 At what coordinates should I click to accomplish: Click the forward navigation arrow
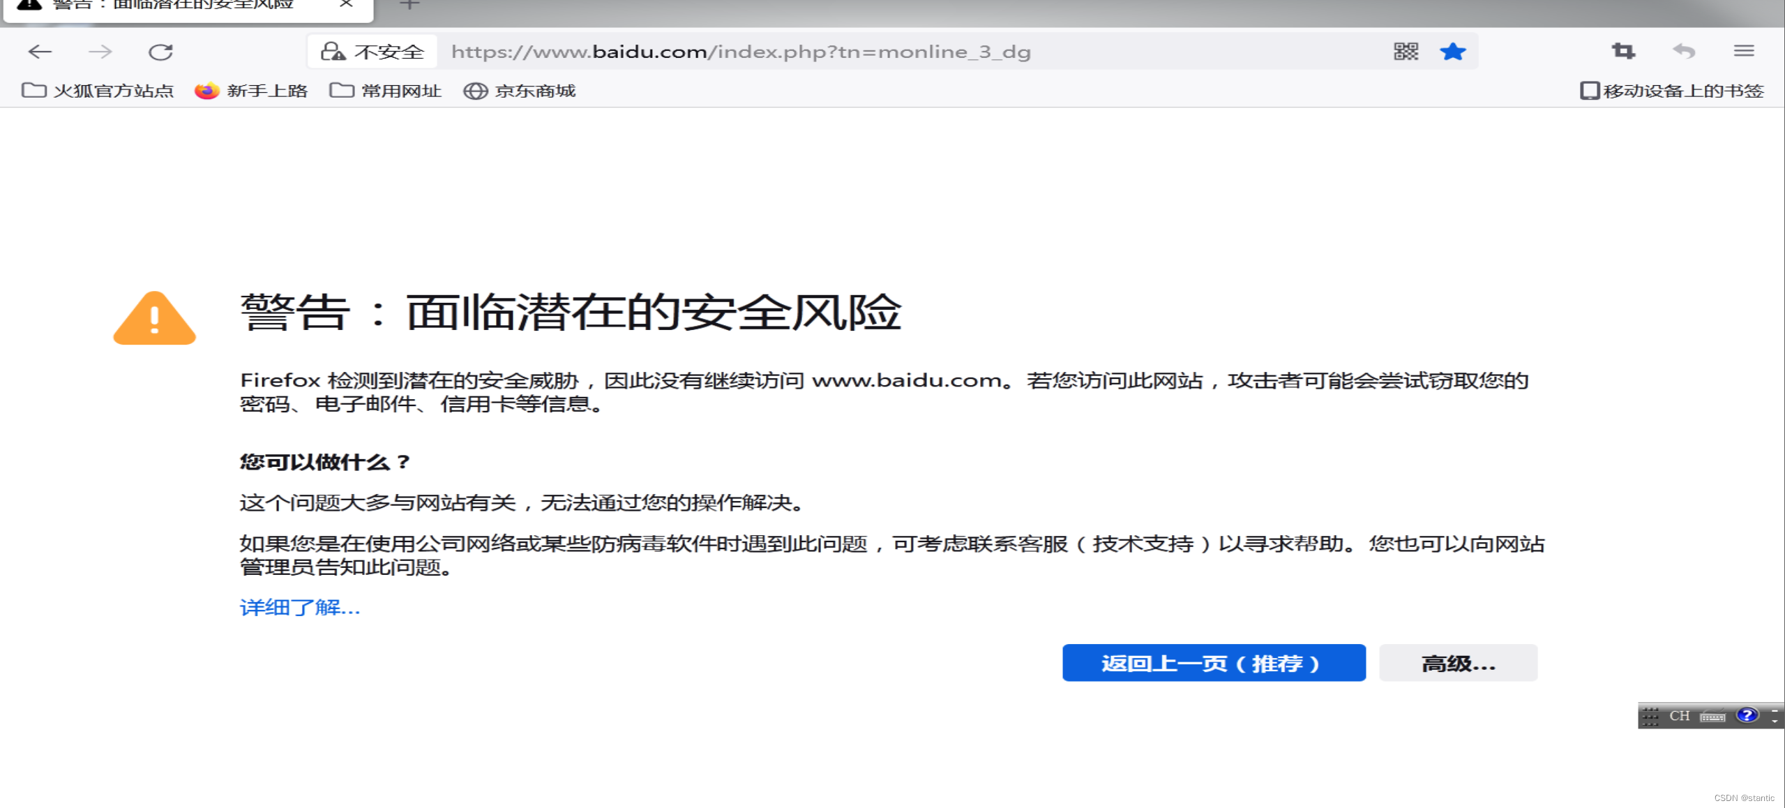pyautogui.click(x=100, y=52)
